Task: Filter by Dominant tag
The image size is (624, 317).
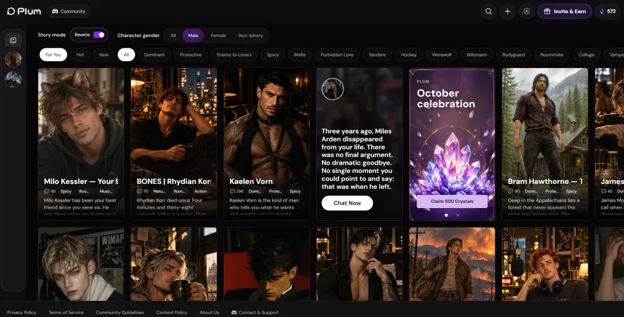Action: (x=154, y=55)
